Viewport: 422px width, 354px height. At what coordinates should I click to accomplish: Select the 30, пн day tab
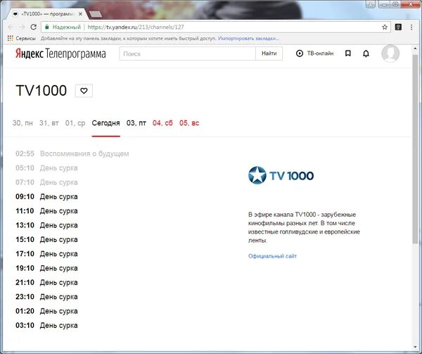pos(23,123)
